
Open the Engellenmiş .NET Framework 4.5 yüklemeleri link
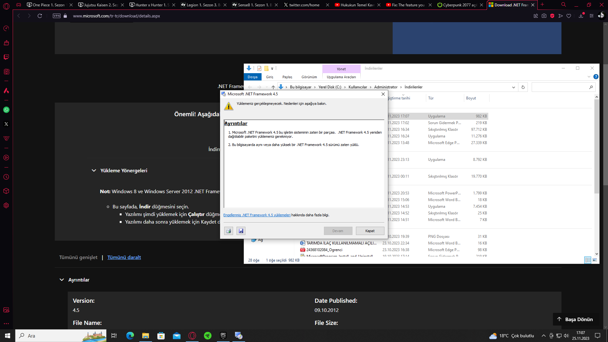click(x=256, y=215)
